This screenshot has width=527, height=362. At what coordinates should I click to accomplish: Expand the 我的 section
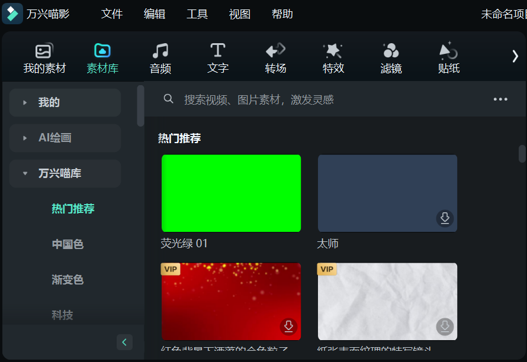65,102
